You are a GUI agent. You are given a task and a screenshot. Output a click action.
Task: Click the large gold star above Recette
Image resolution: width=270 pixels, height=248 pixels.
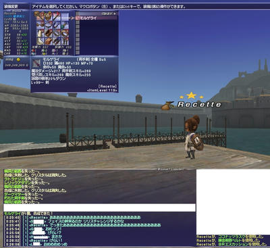coord(191,95)
